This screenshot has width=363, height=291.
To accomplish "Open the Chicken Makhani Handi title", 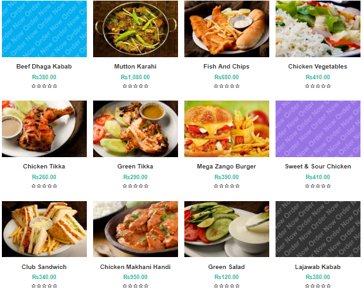I will tap(135, 267).
